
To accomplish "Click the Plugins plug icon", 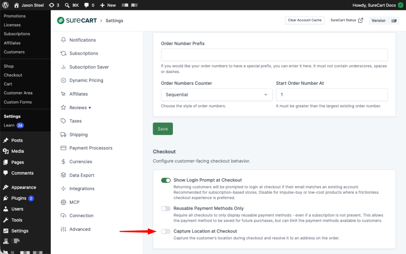I will tap(6, 198).
